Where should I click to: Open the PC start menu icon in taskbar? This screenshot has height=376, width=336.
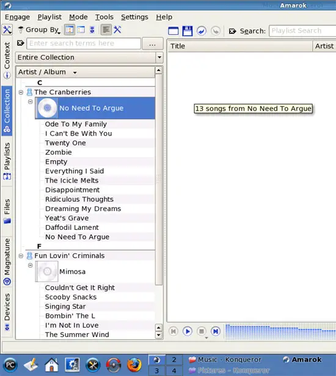click(10, 365)
